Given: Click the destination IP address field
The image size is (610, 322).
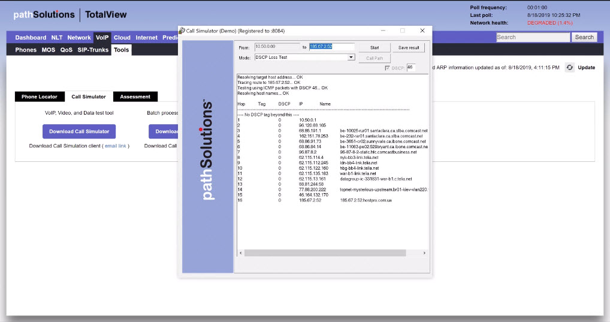Looking at the screenshot, I should coord(331,47).
